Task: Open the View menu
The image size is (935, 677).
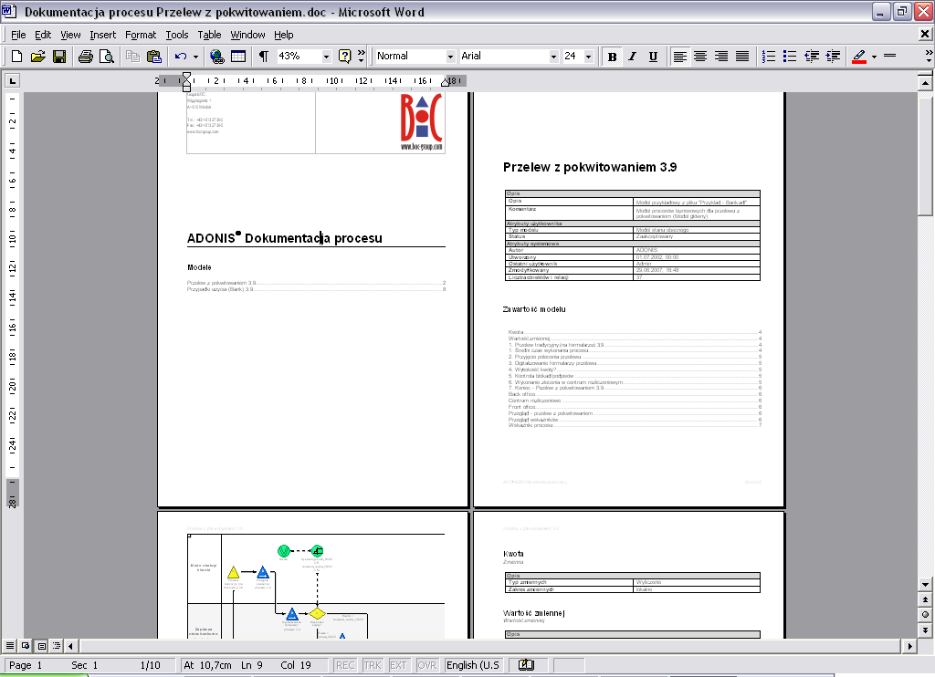Action: (x=70, y=35)
